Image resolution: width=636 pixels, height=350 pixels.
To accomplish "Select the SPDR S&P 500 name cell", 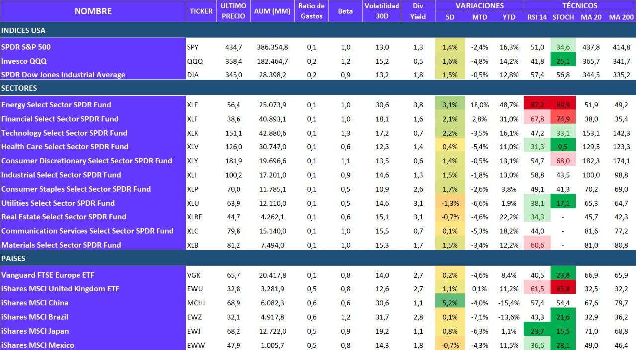I will point(93,47).
